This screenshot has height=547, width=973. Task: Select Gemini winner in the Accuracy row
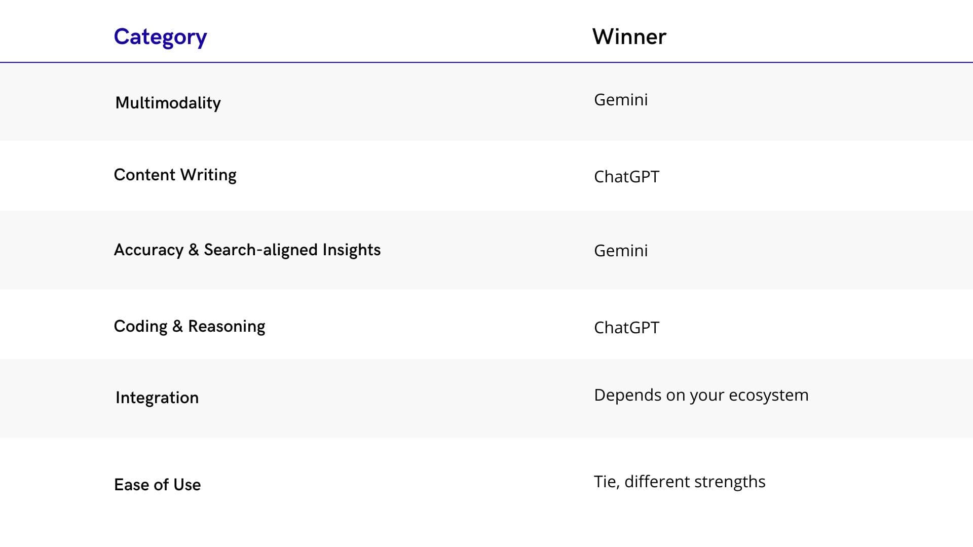point(620,251)
